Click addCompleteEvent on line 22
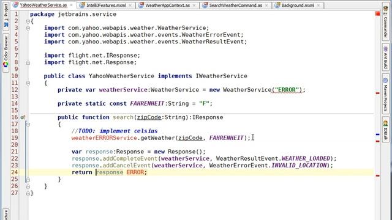 coord(130,159)
